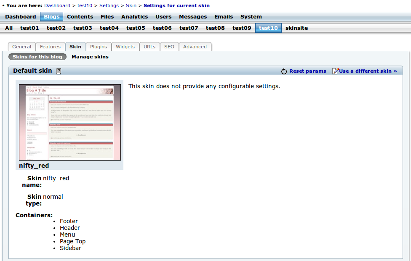Switch to blog test05
The height and width of the screenshot is (261, 411).
pyautogui.click(x=136, y=28)
